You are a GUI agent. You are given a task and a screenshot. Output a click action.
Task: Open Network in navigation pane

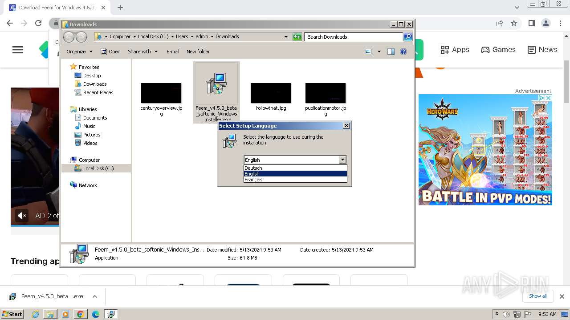click(88, 185)
